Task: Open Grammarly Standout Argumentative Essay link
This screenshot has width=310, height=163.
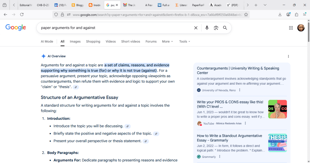Action: (x=229, y=138)
